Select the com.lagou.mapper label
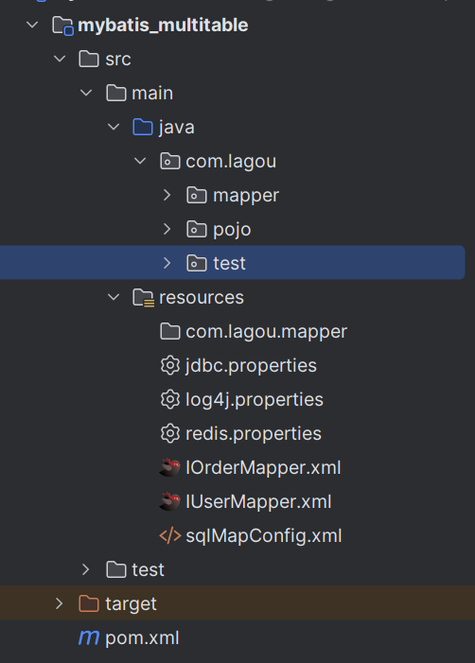The height and width of the screenshot is (663, 475). coord(267,332)
